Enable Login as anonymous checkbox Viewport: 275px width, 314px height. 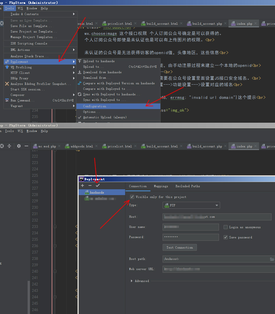click(226, 227)
